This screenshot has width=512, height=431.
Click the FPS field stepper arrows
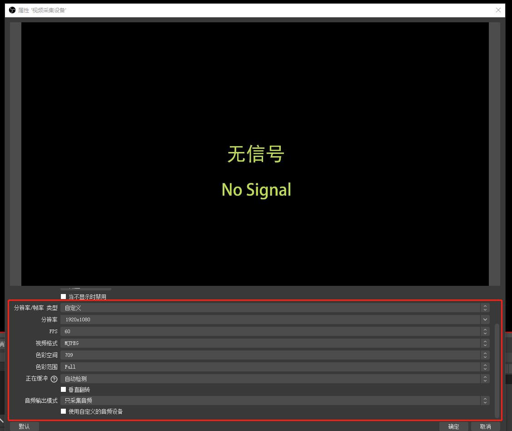[485, 331]
